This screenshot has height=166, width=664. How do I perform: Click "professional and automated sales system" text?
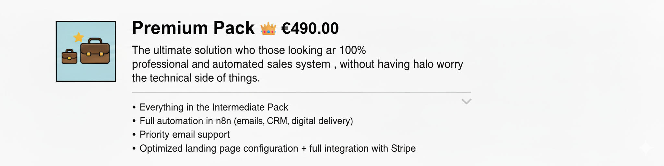pos(231,64)
